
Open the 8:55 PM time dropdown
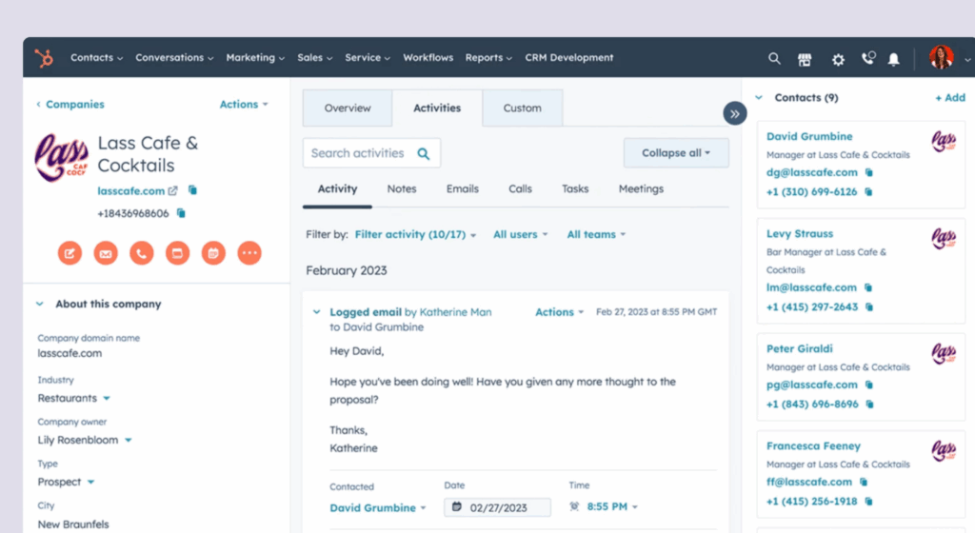tap(612, 507)
